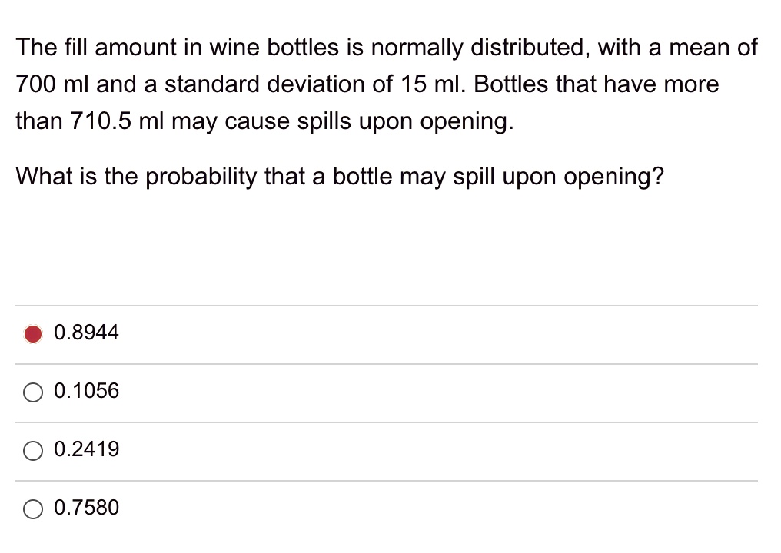Viewport: 781px width, 553px height.
Task: Click the paragraph mentioning 710.5 ml
Action: click(264, 121)
